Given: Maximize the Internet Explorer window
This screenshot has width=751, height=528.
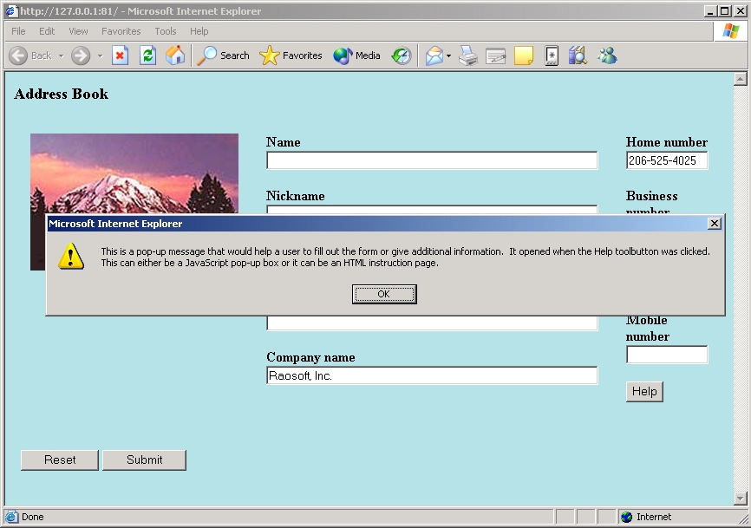Looking at the screenshot, I should (725, 11).
